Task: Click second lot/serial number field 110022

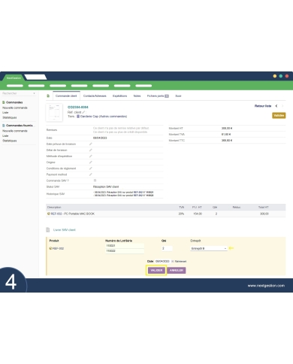Action: 125,250
